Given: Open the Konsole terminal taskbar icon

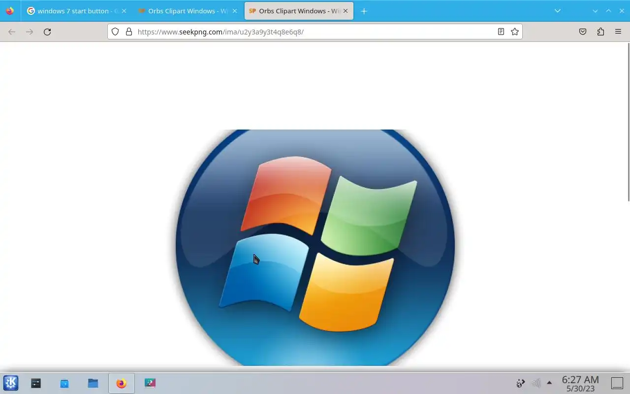Looking at the screenshot, I should [x=36, y=383].
